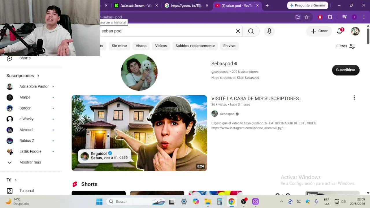Expand the Suscripciones section
This screenshot has width=370, height=208.
pos(23,76)
